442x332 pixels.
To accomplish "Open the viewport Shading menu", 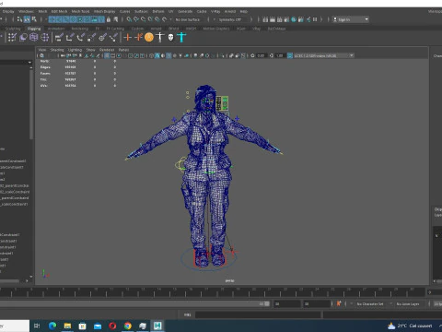I will pos(57,50).
